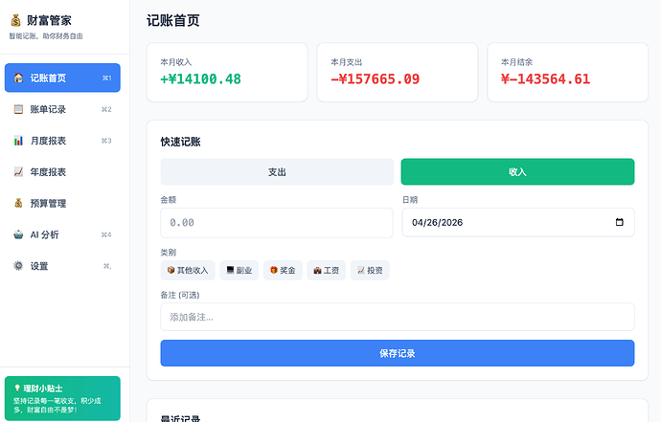This screenshot has width=661, height=422.
Task: Click the 理财小贴士 tip card
Action: [x=62, y=398]
